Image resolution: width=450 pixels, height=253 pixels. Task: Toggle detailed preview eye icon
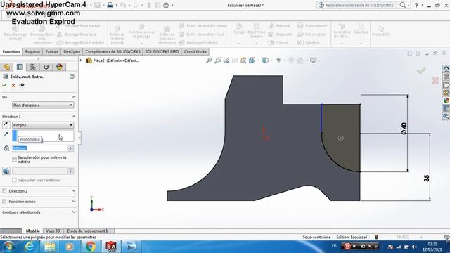click(x=22, y=85)
